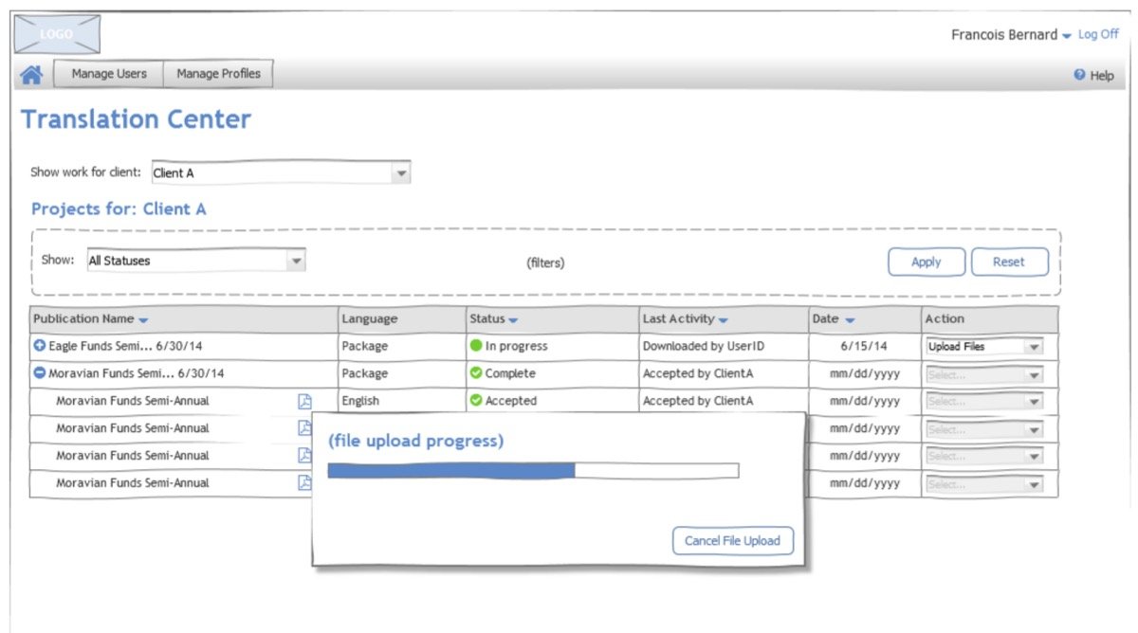Open the Client A client dropdown

click(x=281, y=173)
